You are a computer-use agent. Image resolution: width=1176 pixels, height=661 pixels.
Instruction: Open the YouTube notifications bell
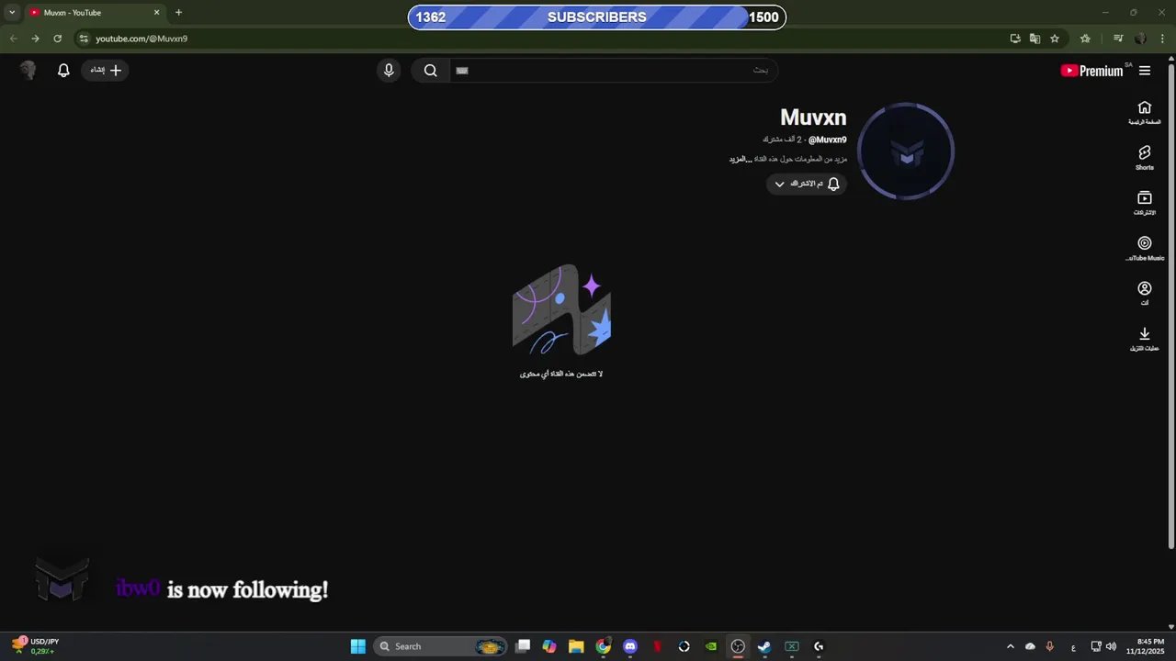coord(63,70)
